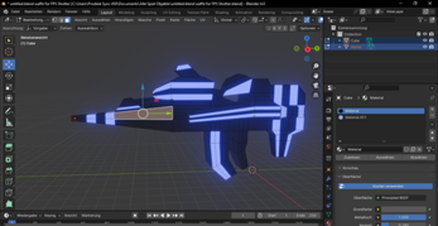
Task: Open the Tool settings tab in Properties
Action: 329,99
